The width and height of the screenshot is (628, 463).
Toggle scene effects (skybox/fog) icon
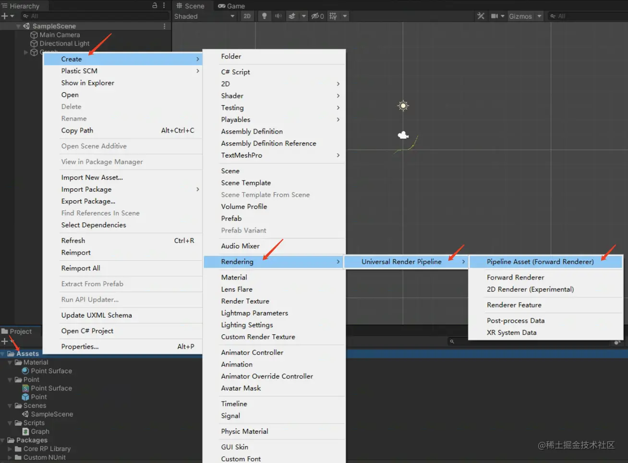(292, 16)
